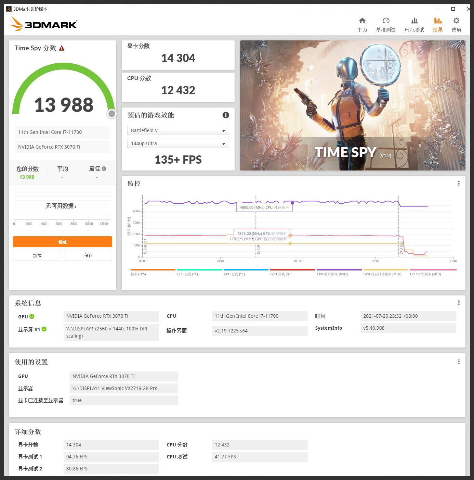Minimize the 3DMark window
474x480 pixels.
pyautogui.click(x=438, y=9)
